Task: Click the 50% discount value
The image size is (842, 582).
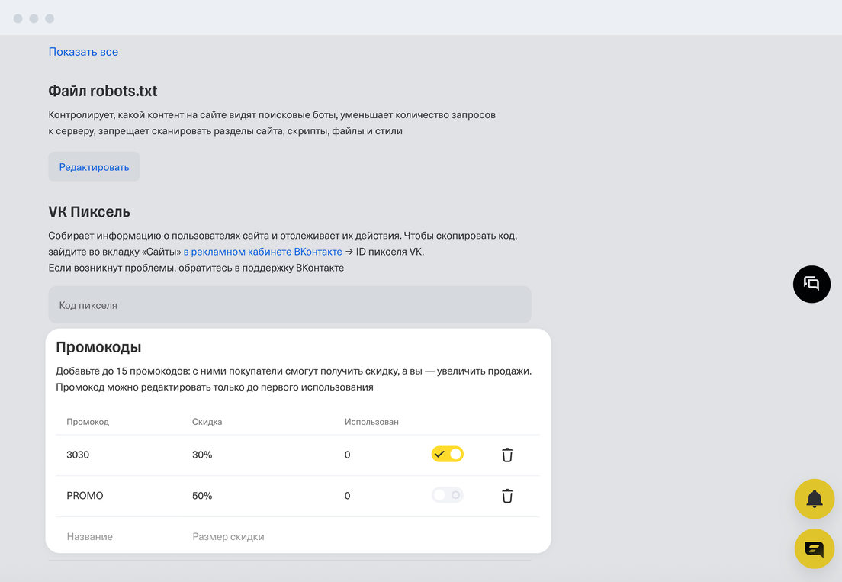Action: [x=202, y=496]
